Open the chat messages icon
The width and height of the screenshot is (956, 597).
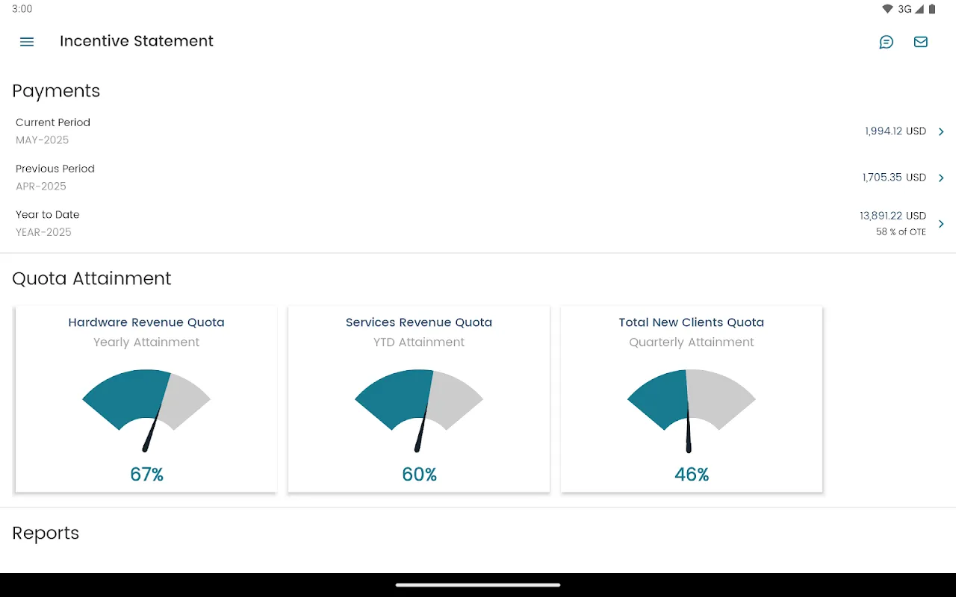point(887,42)
